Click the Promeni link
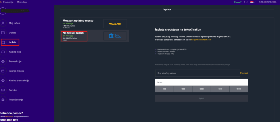Screen dimensions: 280x122 coord(244,73)
